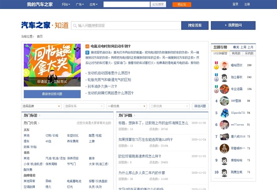Click the 首页 breadcrumb link
The image size is (277, 190).
point(40,36)
